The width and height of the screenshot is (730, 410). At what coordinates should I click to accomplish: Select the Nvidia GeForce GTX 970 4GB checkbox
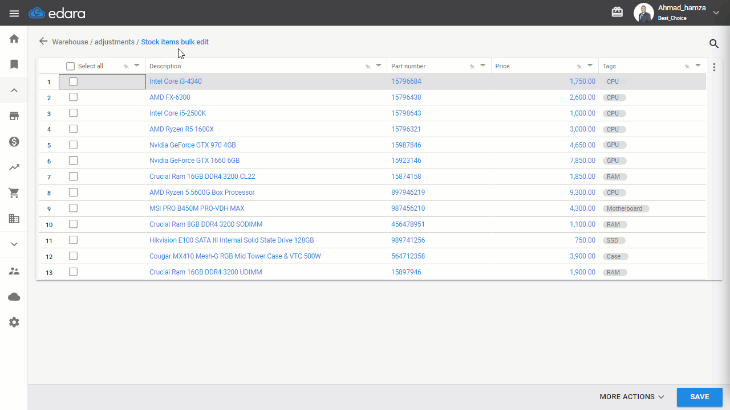pos(73,145)
